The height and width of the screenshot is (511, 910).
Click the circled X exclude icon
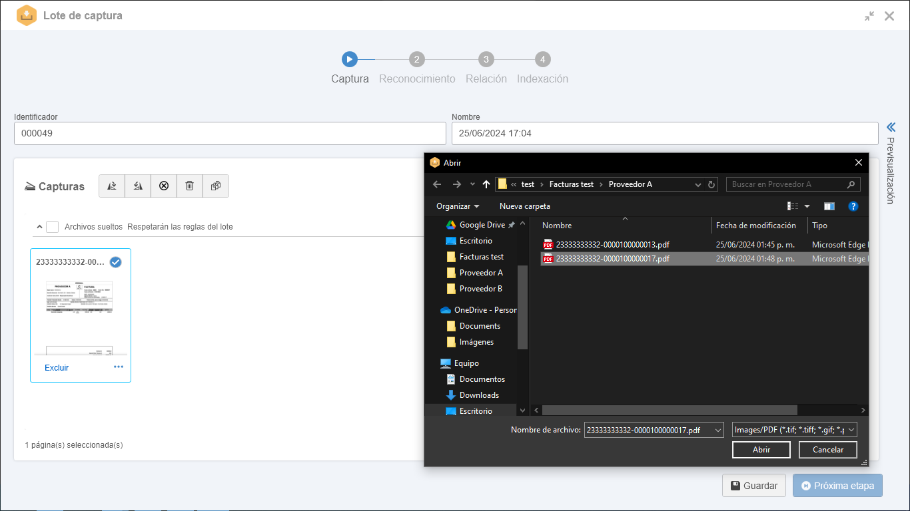[164, 186]
